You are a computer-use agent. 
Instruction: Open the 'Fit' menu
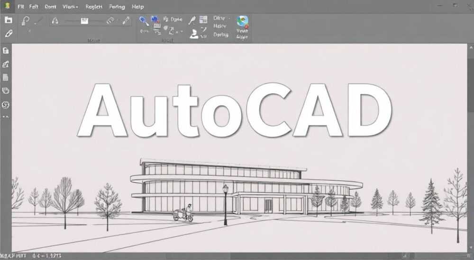click(20, 6)
